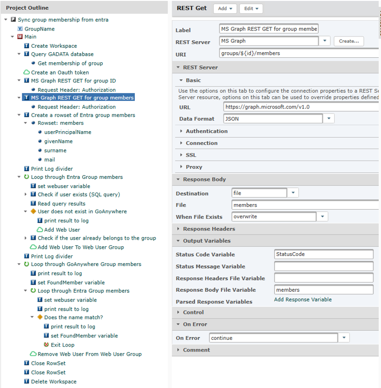This screenshot has width=381, height=388.
Task: Click the Status Code Variable field
Action: (x=324, y=254)
